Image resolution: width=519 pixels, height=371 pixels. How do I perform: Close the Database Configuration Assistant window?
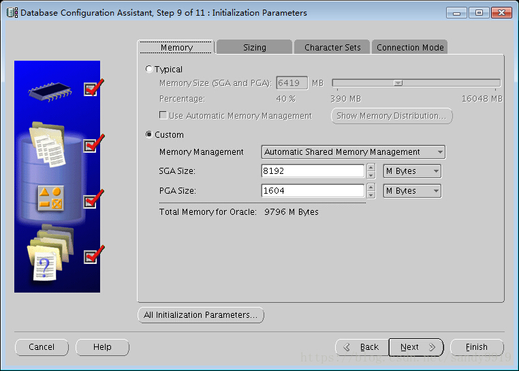[x=501, y=13]
